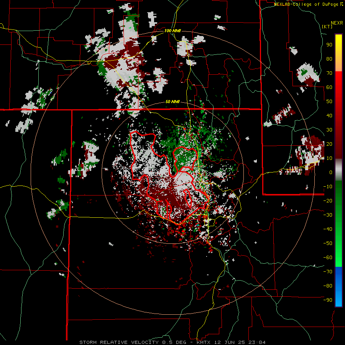The width and height of the screenshot is (345, 345).
Task: Click the gray zero-velocity color bar segment
Action: click(338, 170)
